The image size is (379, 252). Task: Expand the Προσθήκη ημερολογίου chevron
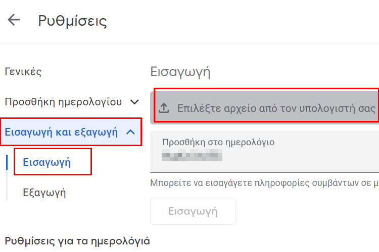coord(134,102)
